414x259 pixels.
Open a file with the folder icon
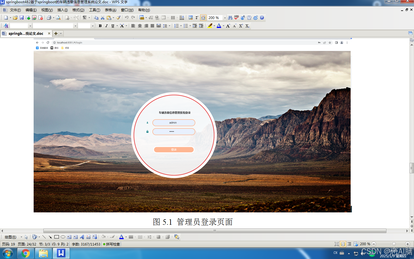(x=15, y=18)
